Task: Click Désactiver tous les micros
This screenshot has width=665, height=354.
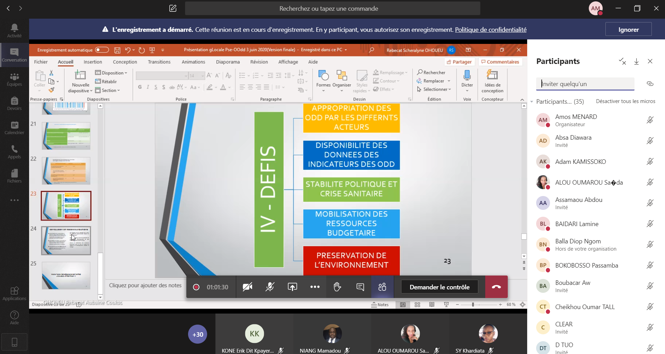Action: tap(626, 101)
